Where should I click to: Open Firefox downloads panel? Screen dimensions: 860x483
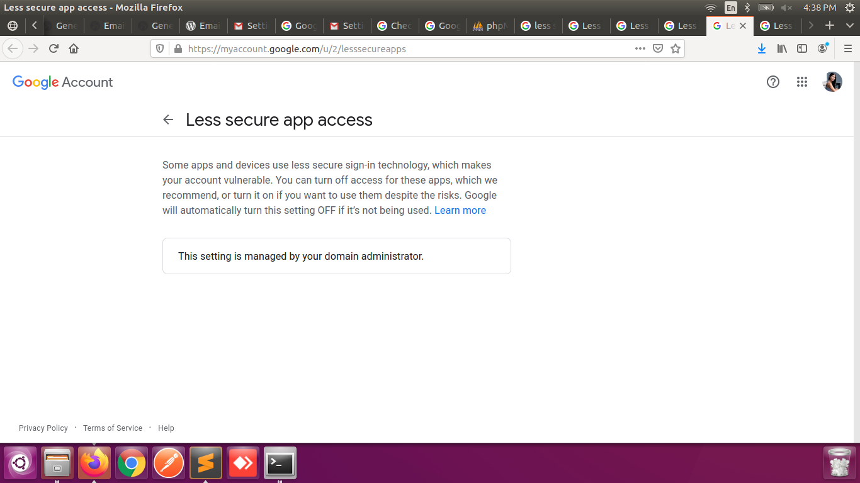(x=762, y=48)
